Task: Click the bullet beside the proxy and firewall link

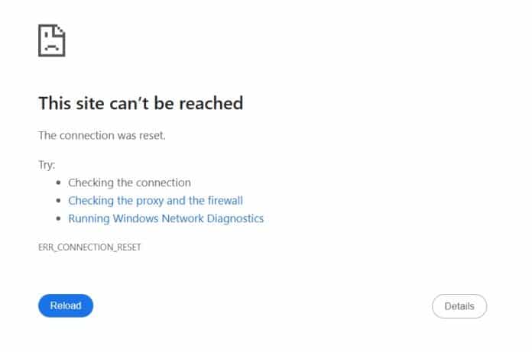Action: pos(58,201)
